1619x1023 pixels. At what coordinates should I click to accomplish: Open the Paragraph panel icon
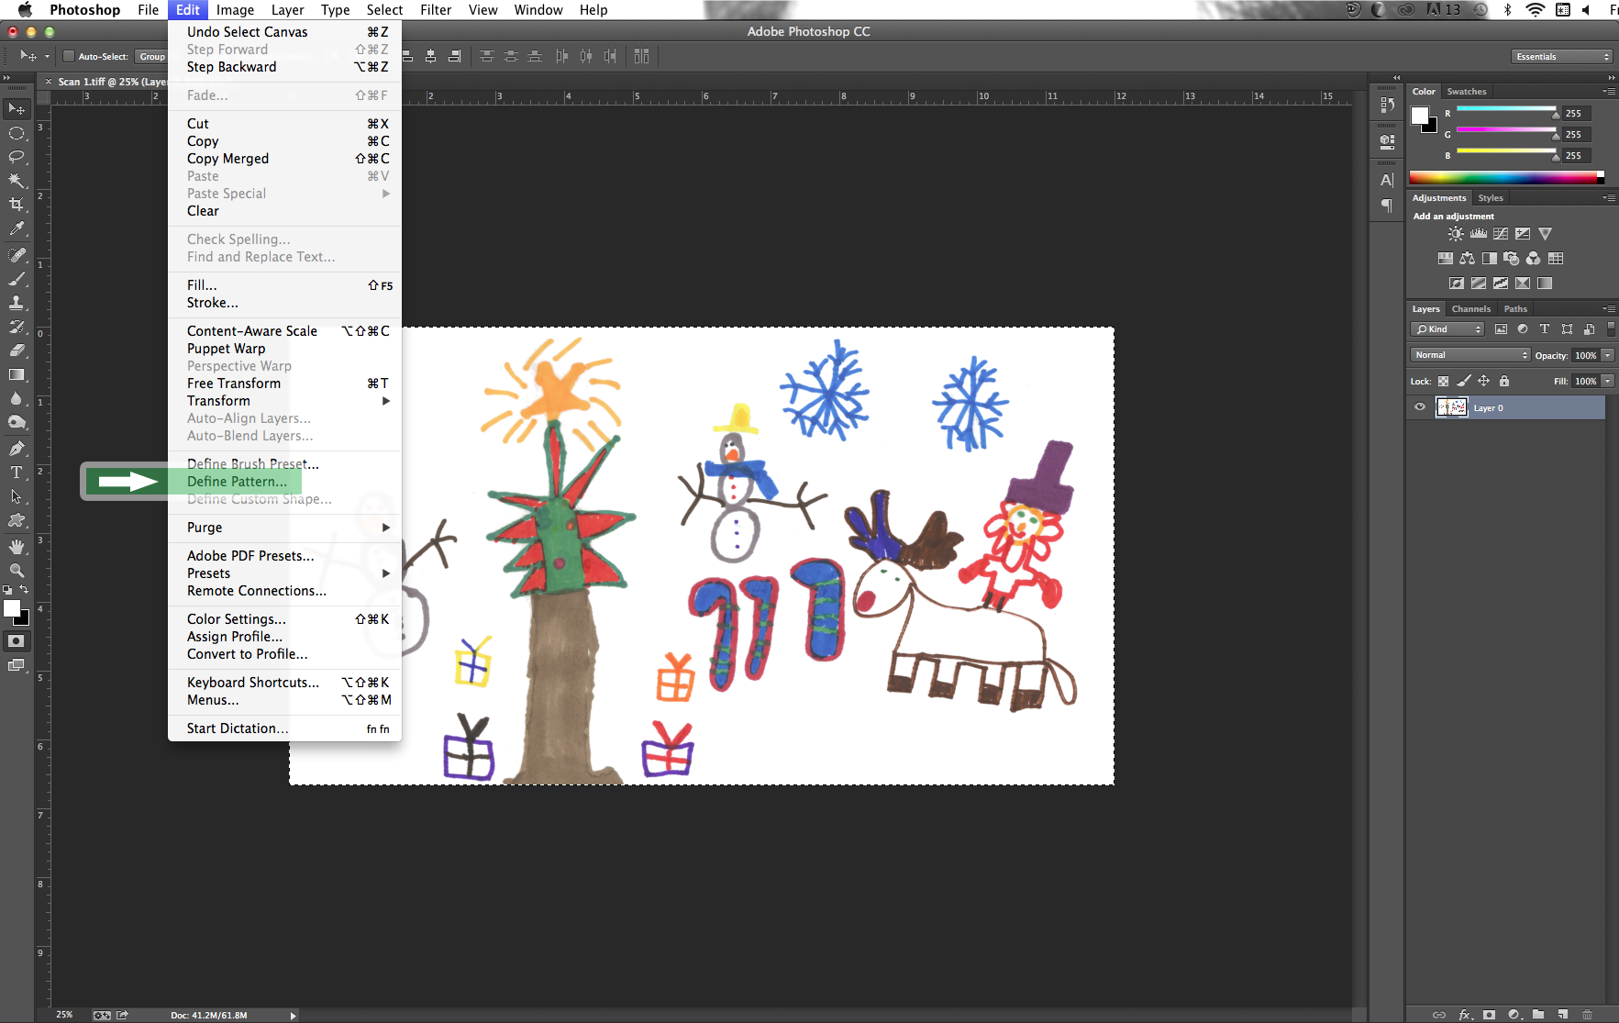1387,206
